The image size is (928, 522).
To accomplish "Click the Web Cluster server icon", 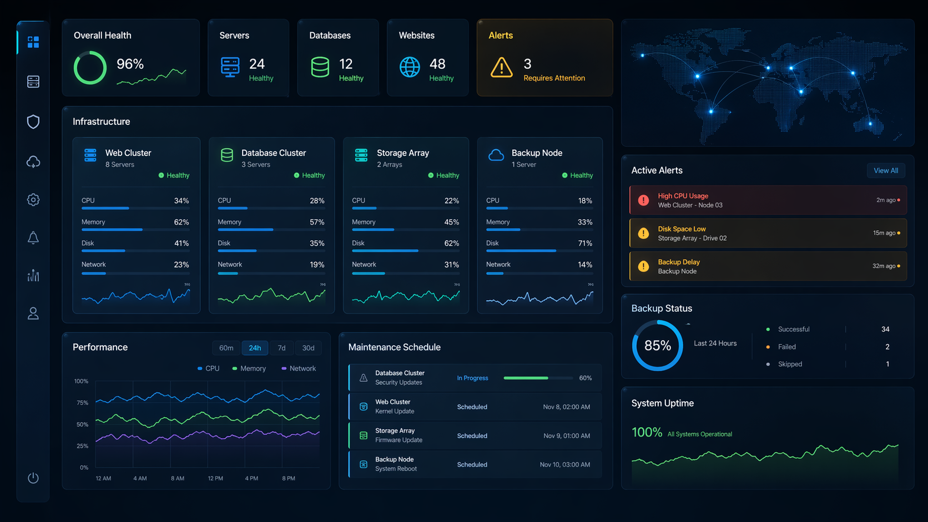I will (90, 155).
